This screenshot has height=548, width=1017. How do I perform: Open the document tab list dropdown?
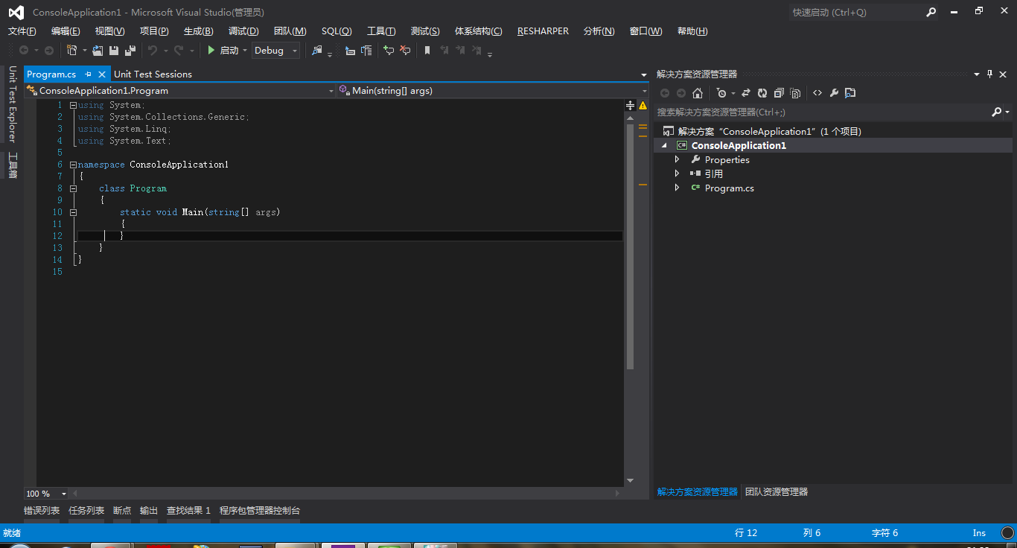644,74
